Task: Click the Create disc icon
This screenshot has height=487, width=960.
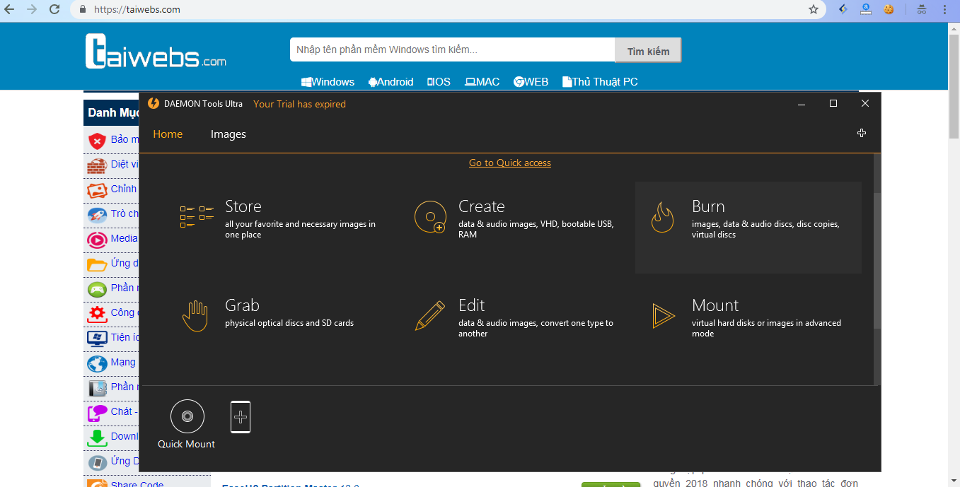Action: pos(430,217)
